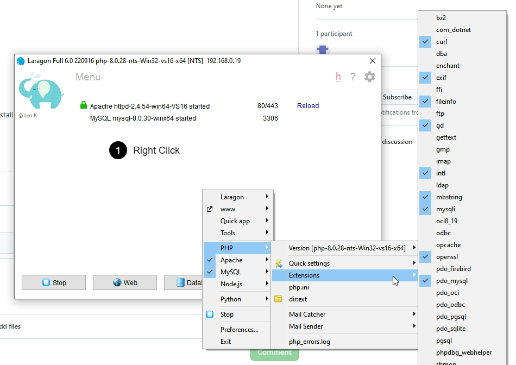
Task: Enable the bz2 extension
Action: (x=462, y=18)
